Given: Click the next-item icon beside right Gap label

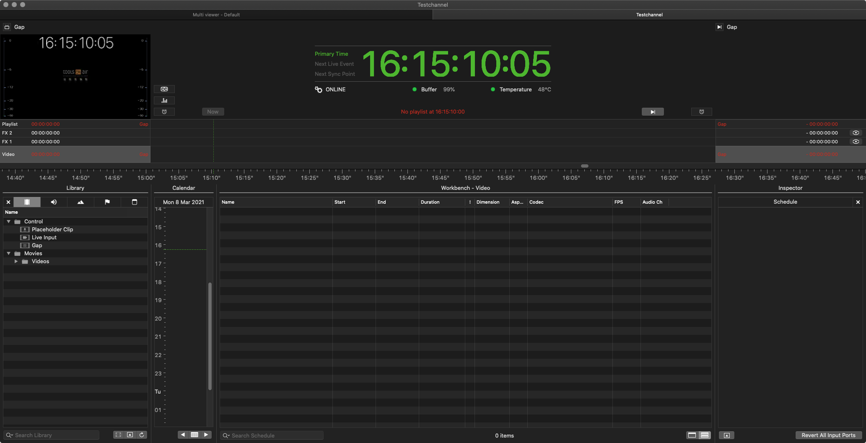Looking at the screenshot, I should point(719,27).
